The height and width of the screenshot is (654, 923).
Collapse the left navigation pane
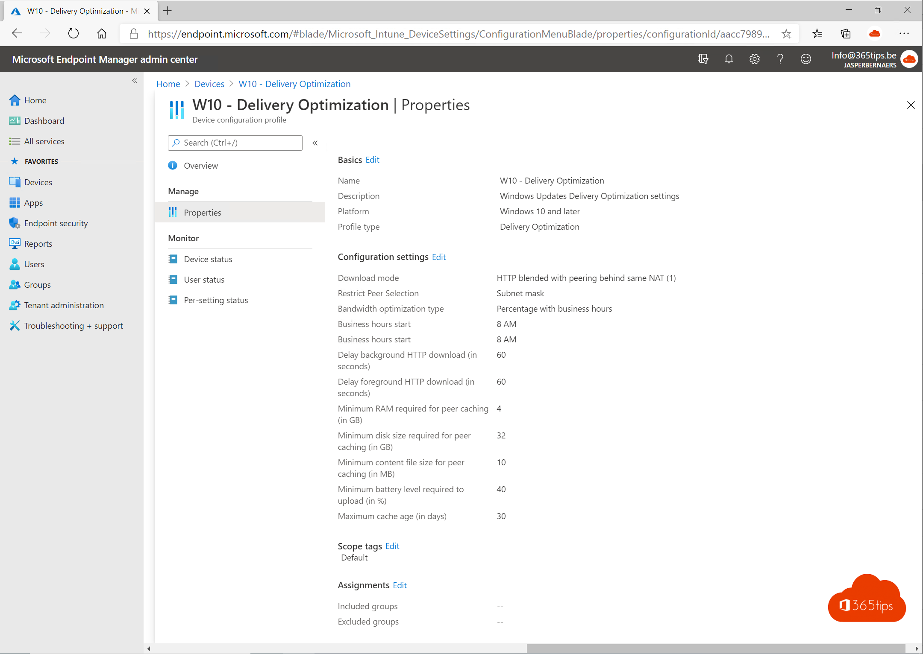tap(134, 81)
